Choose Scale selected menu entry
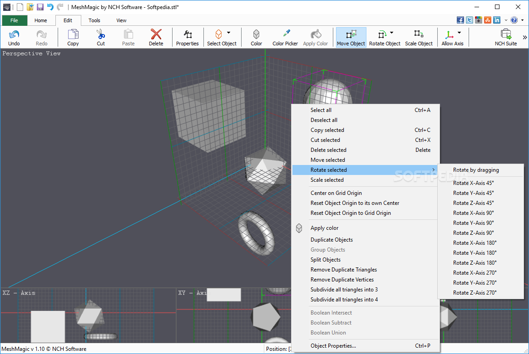 tap(366, 180)
